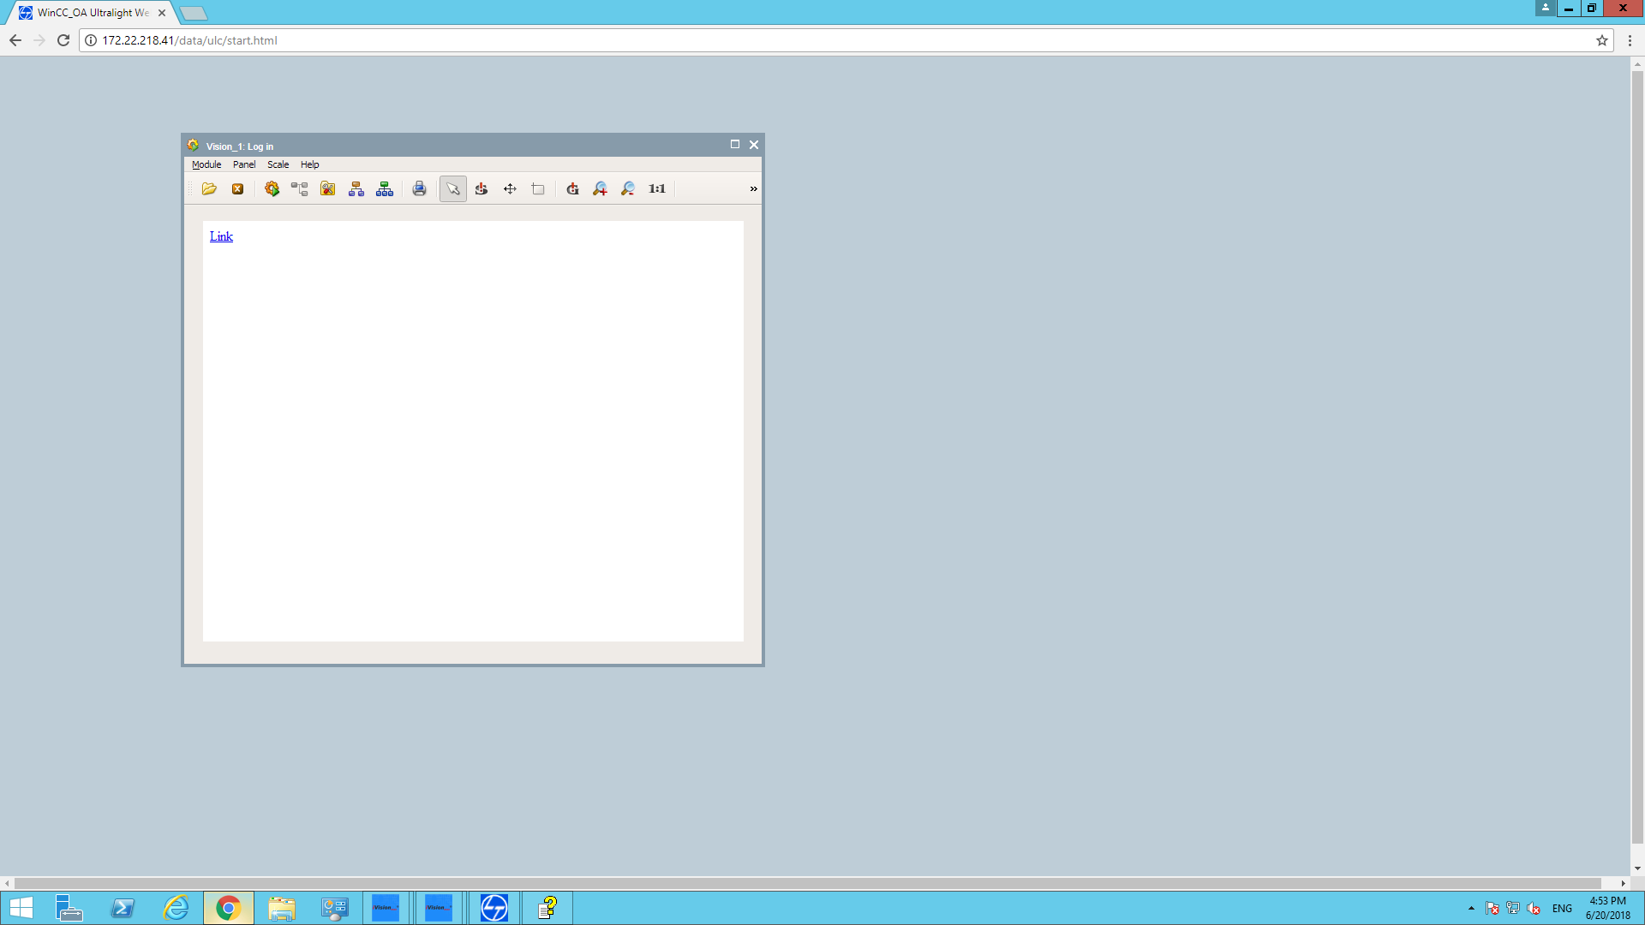
Task: Click the gray tree structure icon
Action: tap(299, 188)
